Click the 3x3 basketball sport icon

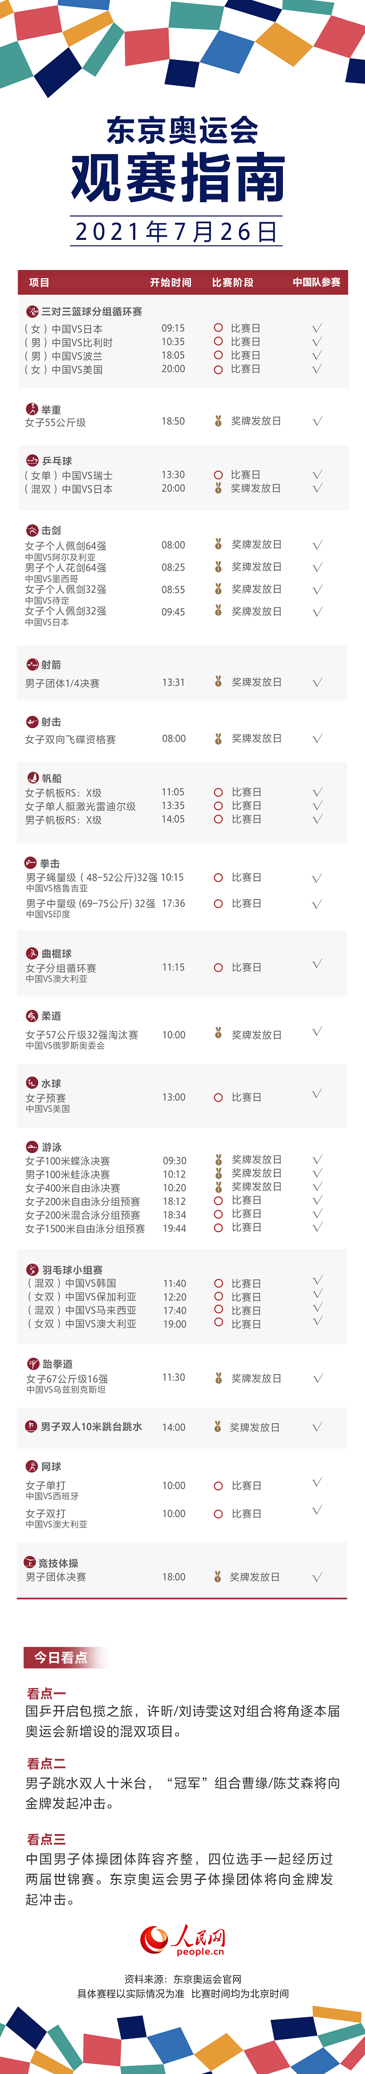32,312
